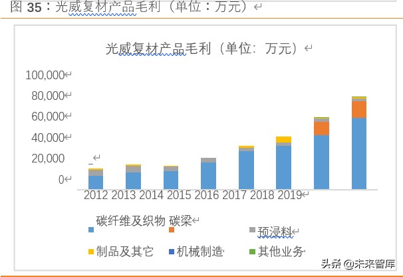
Task: Click the first (shortest leftmost) bar's blue segment
Action: pyautogui.click(x=96, y=182)
